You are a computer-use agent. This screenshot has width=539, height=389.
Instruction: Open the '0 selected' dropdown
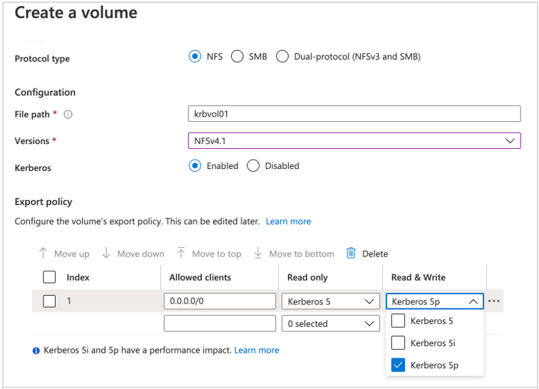tap(331, 323)
